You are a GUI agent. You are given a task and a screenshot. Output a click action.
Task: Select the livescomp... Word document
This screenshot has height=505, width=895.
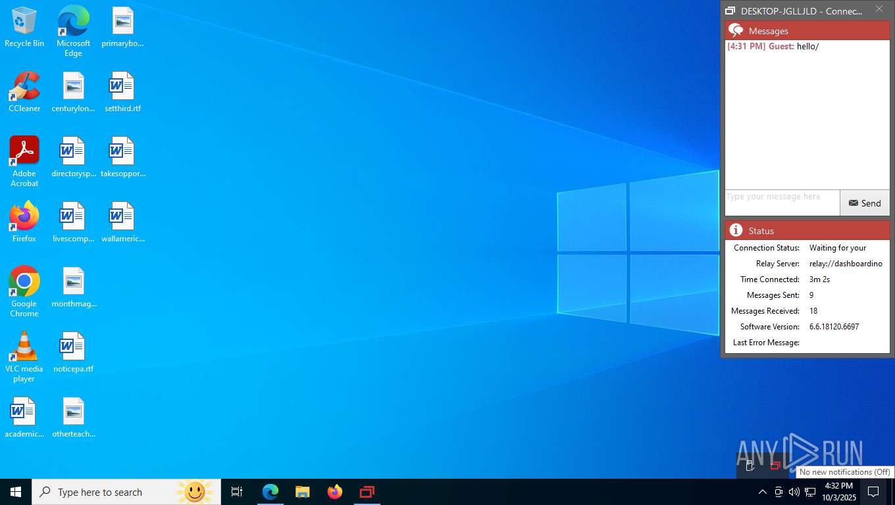(73, 222)
